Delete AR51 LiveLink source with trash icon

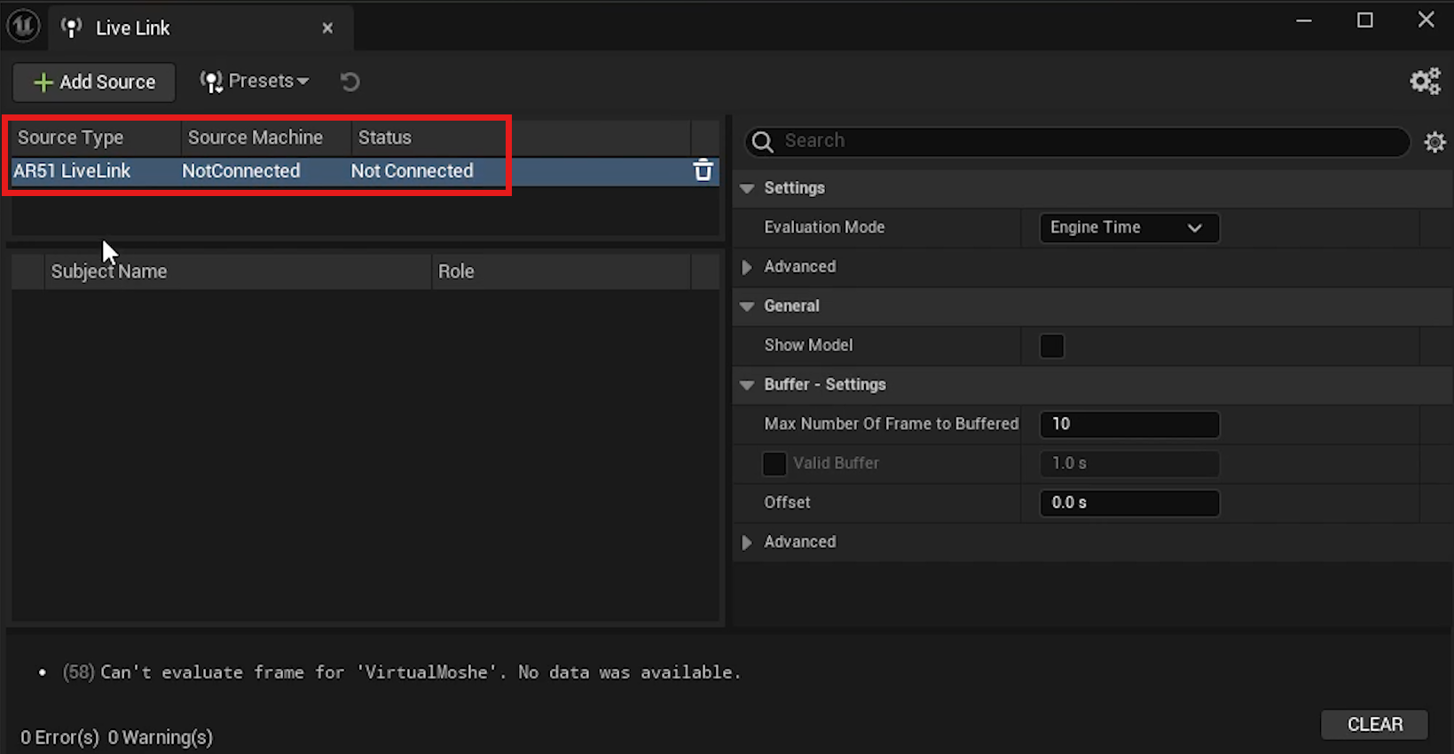coord(703,170)
